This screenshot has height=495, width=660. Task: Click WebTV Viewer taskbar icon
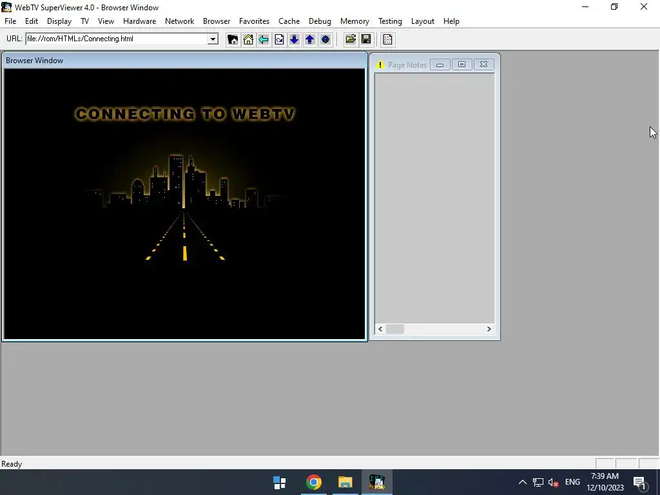(377, 482)
